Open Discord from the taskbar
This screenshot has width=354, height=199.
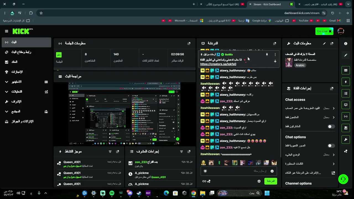pyautogui.click(x=130, y=193)
